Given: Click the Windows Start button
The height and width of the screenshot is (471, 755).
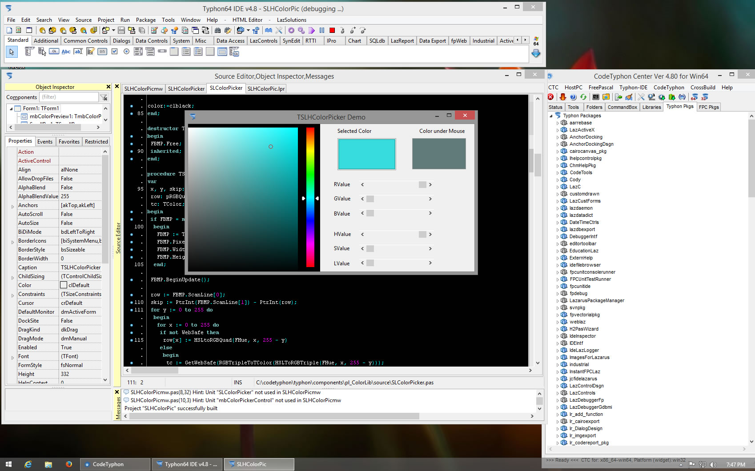Looking at the screenshot, I should [8, 464].
